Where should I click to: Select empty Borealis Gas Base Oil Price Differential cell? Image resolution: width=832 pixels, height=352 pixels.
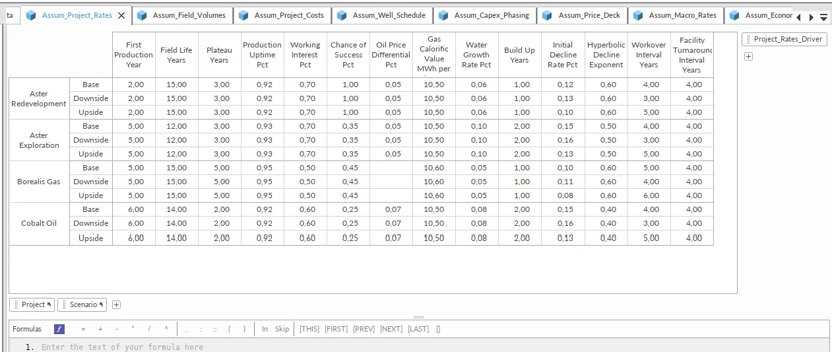click(x=391, y=168)
